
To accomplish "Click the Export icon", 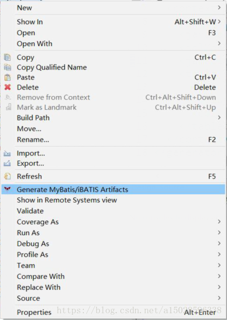I will click(x=7, y=163).
